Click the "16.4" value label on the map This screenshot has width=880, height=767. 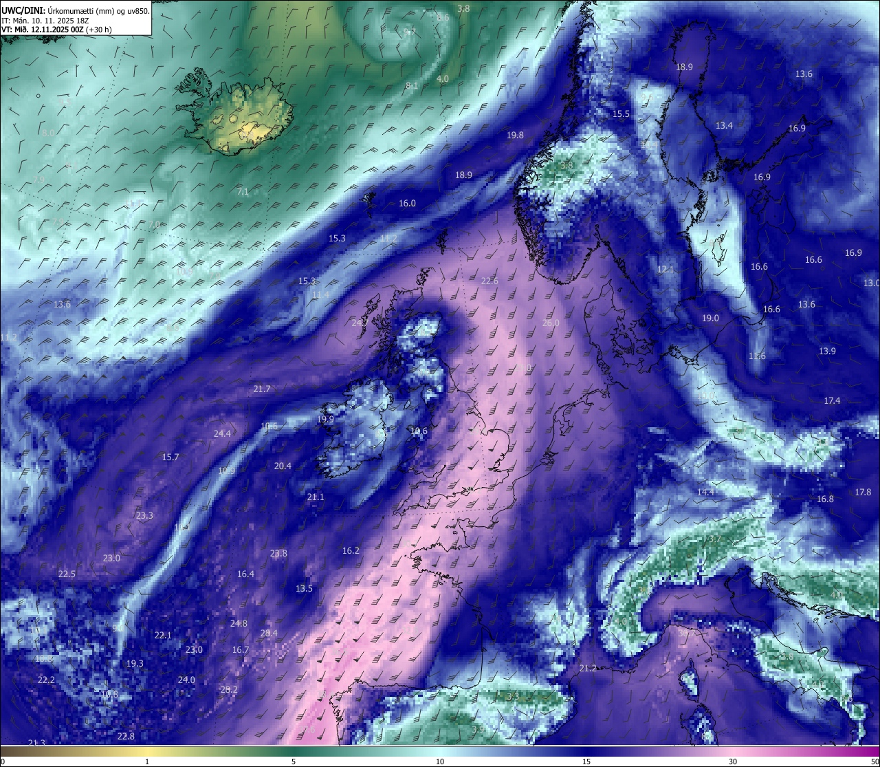tap(245, 574)
